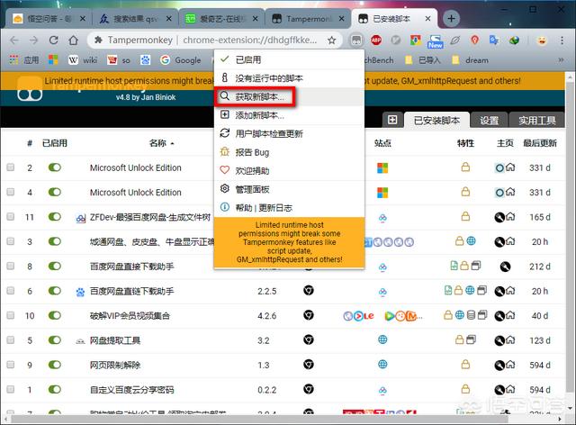Click script name 破解VIP会员视频集合
This screenshot has height=425, width=576.
(130, 315)
